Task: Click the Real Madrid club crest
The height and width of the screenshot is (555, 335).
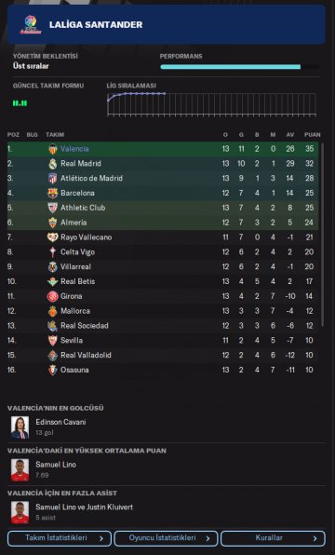Action: pyautogui.click(x=53, y=164)
